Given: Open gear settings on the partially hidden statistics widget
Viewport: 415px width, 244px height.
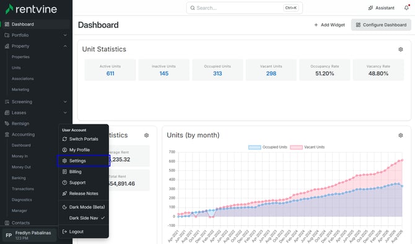Looking at the screenshot, I should pyautogui.click(x=146, y=135).
